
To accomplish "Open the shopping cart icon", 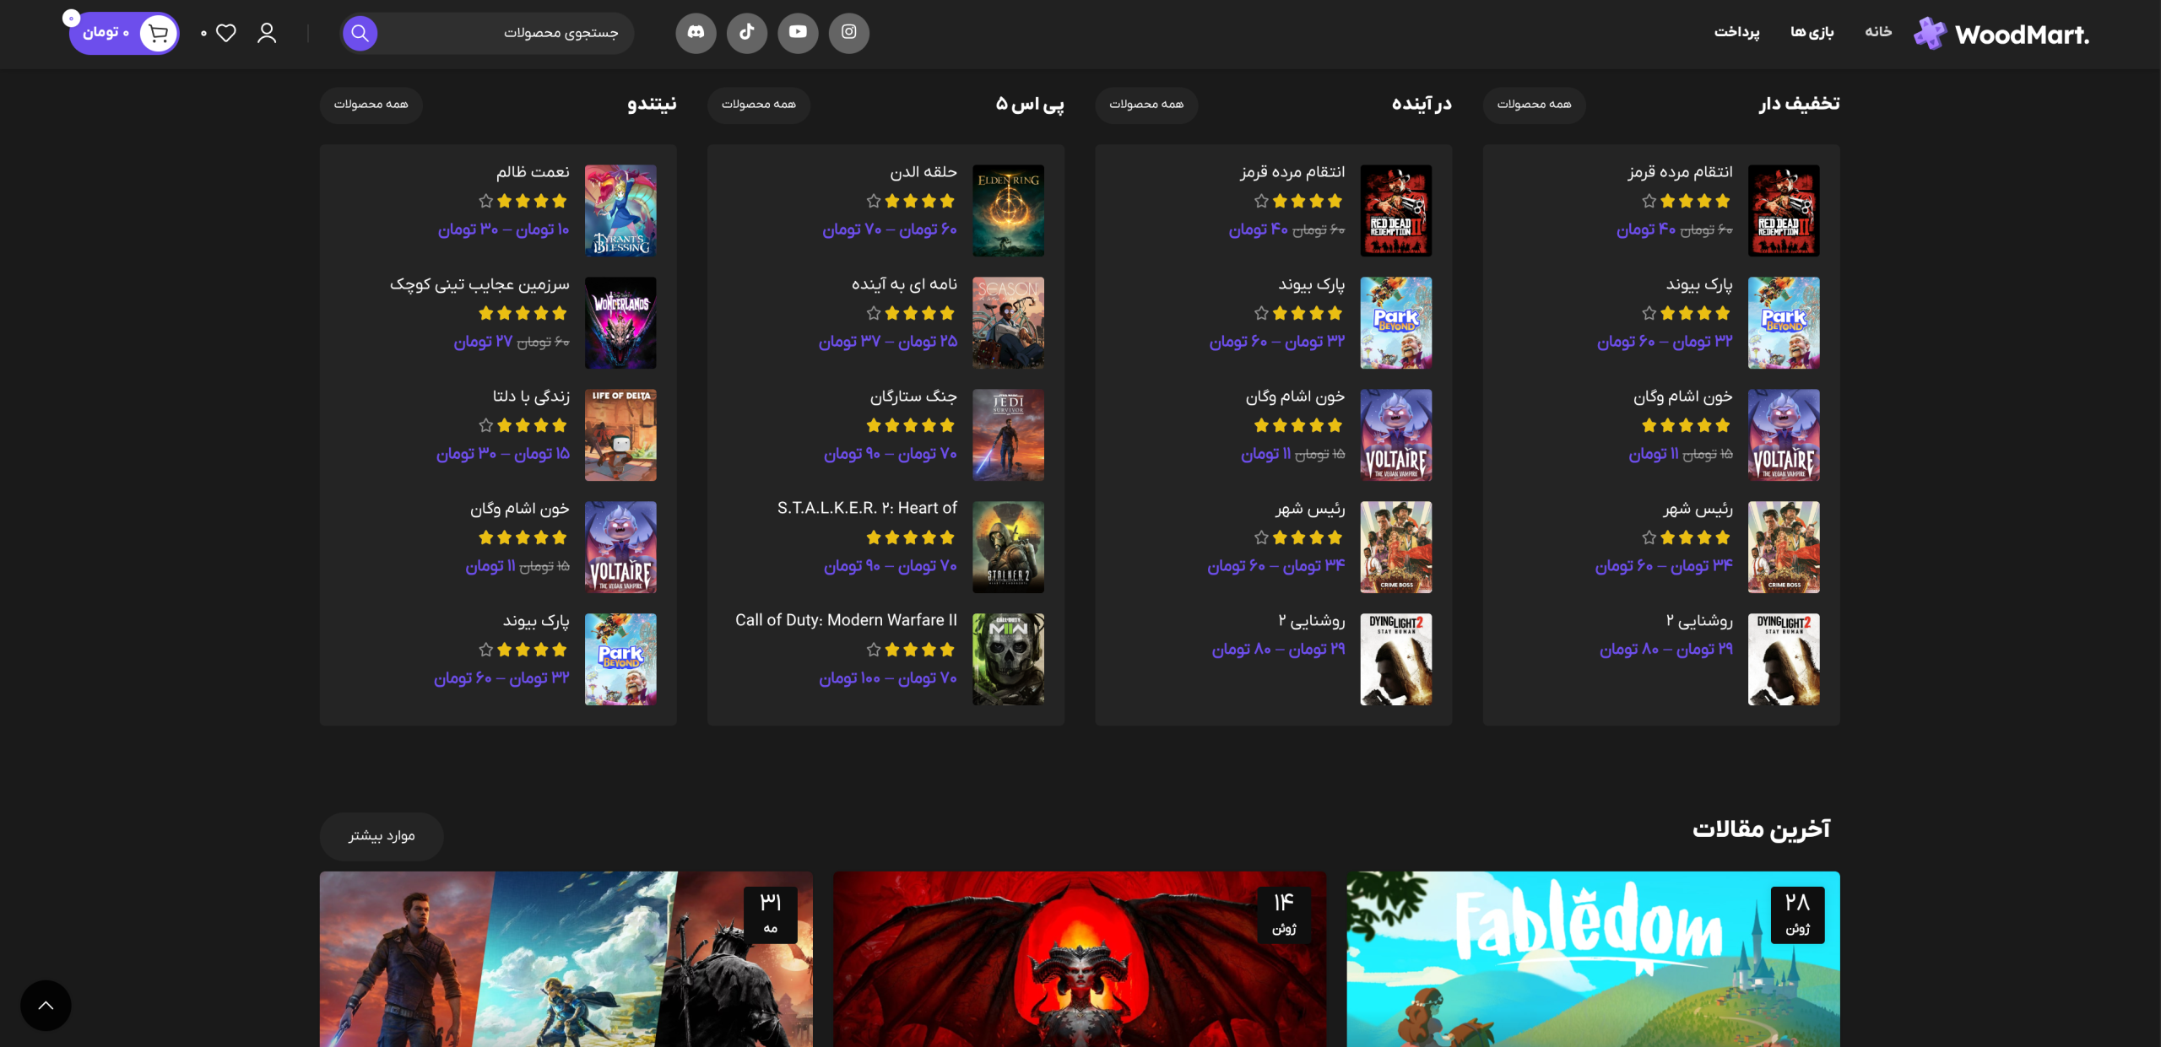I will click(x=158, y=33).
